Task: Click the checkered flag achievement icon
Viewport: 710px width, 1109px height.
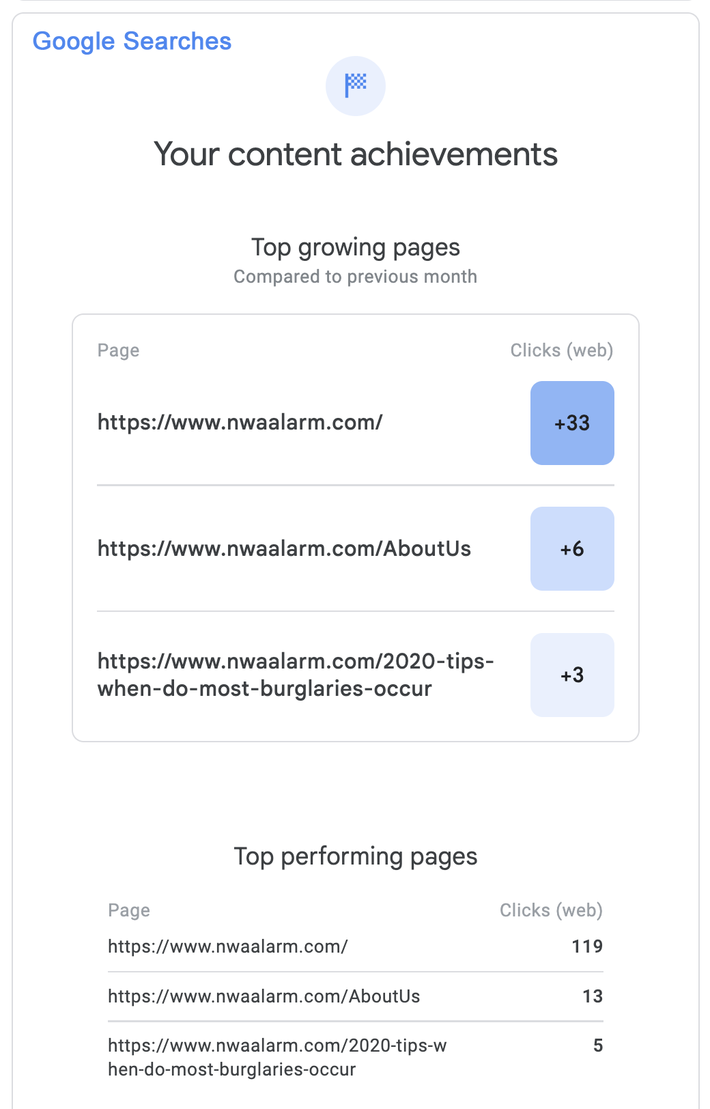Action: pos(355,86)
